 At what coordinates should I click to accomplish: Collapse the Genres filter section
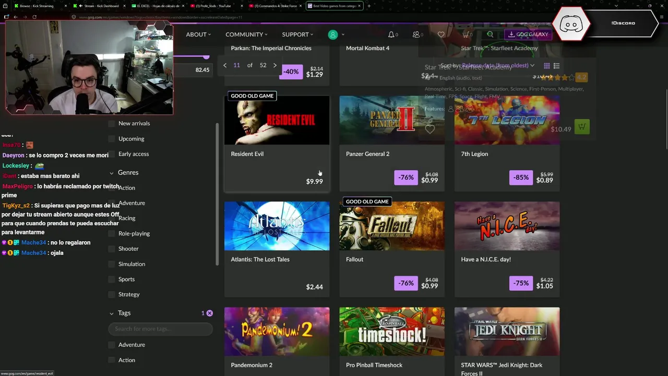tap(111, 173)
